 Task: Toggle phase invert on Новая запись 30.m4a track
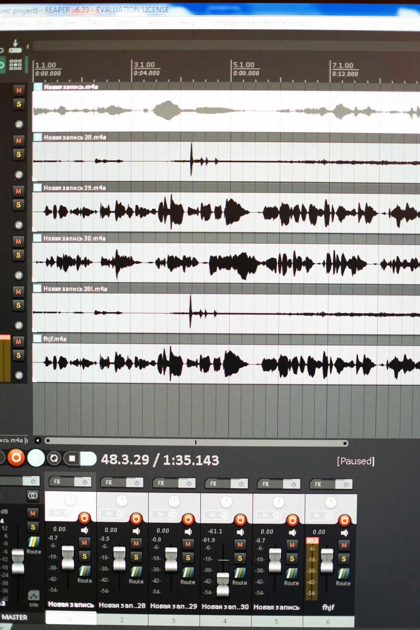point(19,275)
